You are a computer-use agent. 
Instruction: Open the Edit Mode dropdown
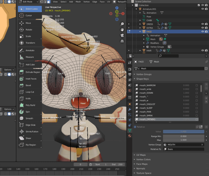click(x=29, y=2)
